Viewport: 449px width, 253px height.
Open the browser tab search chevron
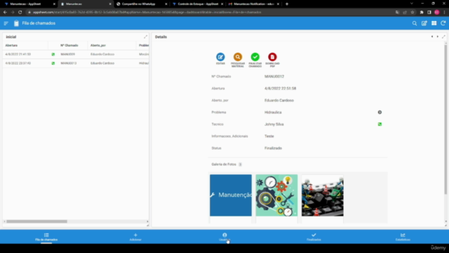[x=412, y=4]
